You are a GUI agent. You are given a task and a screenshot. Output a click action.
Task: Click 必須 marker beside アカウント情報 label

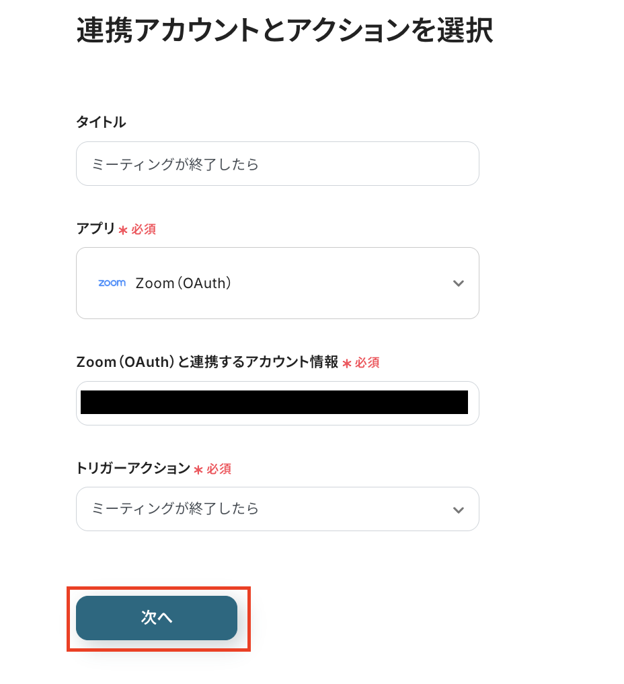[x=367, y=363]
